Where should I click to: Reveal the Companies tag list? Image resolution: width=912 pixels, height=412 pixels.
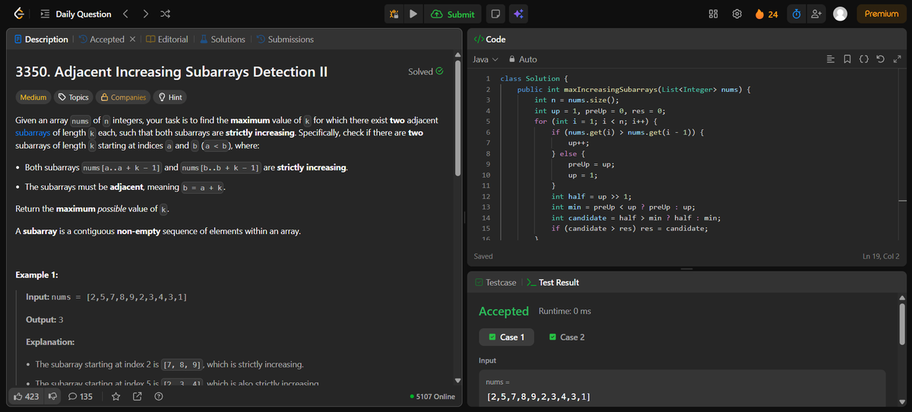point(123,97)
